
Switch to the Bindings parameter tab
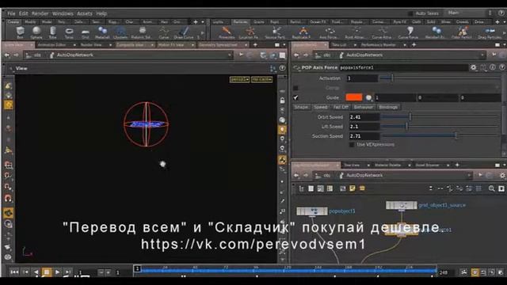point(388,107)
